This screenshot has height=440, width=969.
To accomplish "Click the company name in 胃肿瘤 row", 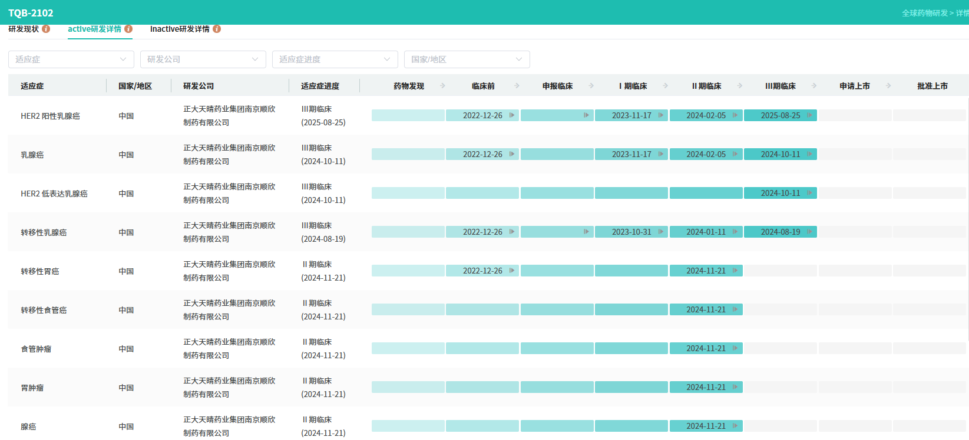I will point(229,387).
